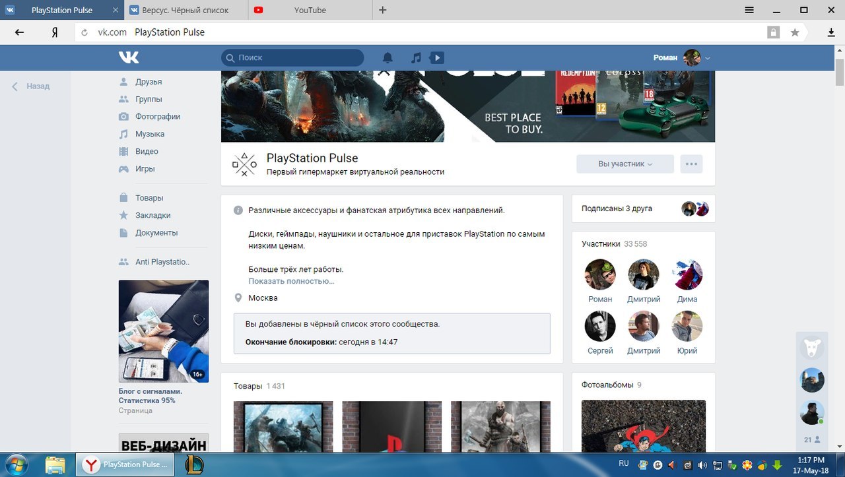Open Друзья in left menu
Image resolution: width=845 pixels, height=477 pixels.
point(149,82)
